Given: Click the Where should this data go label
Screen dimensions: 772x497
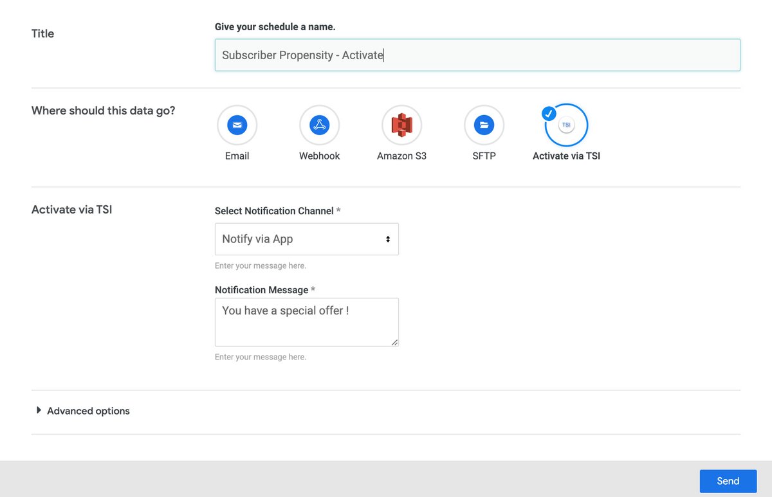Looking at the screenshot, I should [102, 111].
